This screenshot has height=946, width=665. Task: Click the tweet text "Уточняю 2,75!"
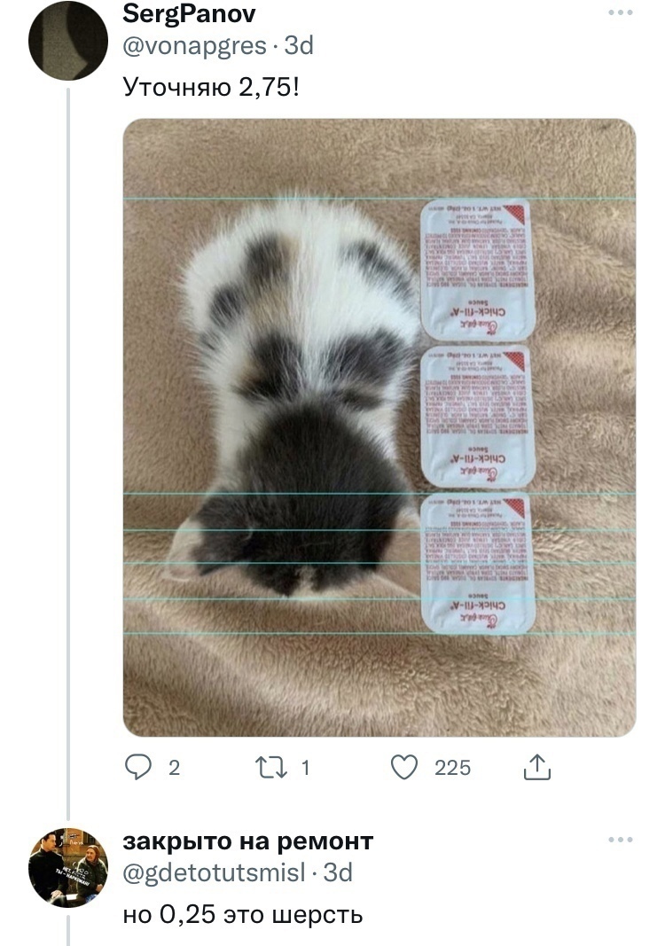211,88
